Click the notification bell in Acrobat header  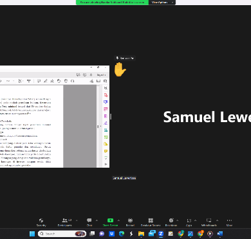coord(91,75)
